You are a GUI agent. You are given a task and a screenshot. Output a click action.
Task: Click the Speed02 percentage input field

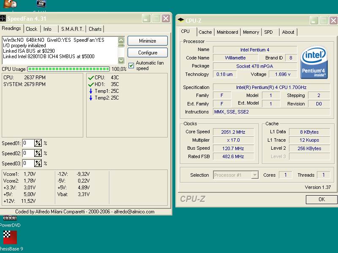coord(28,153)
